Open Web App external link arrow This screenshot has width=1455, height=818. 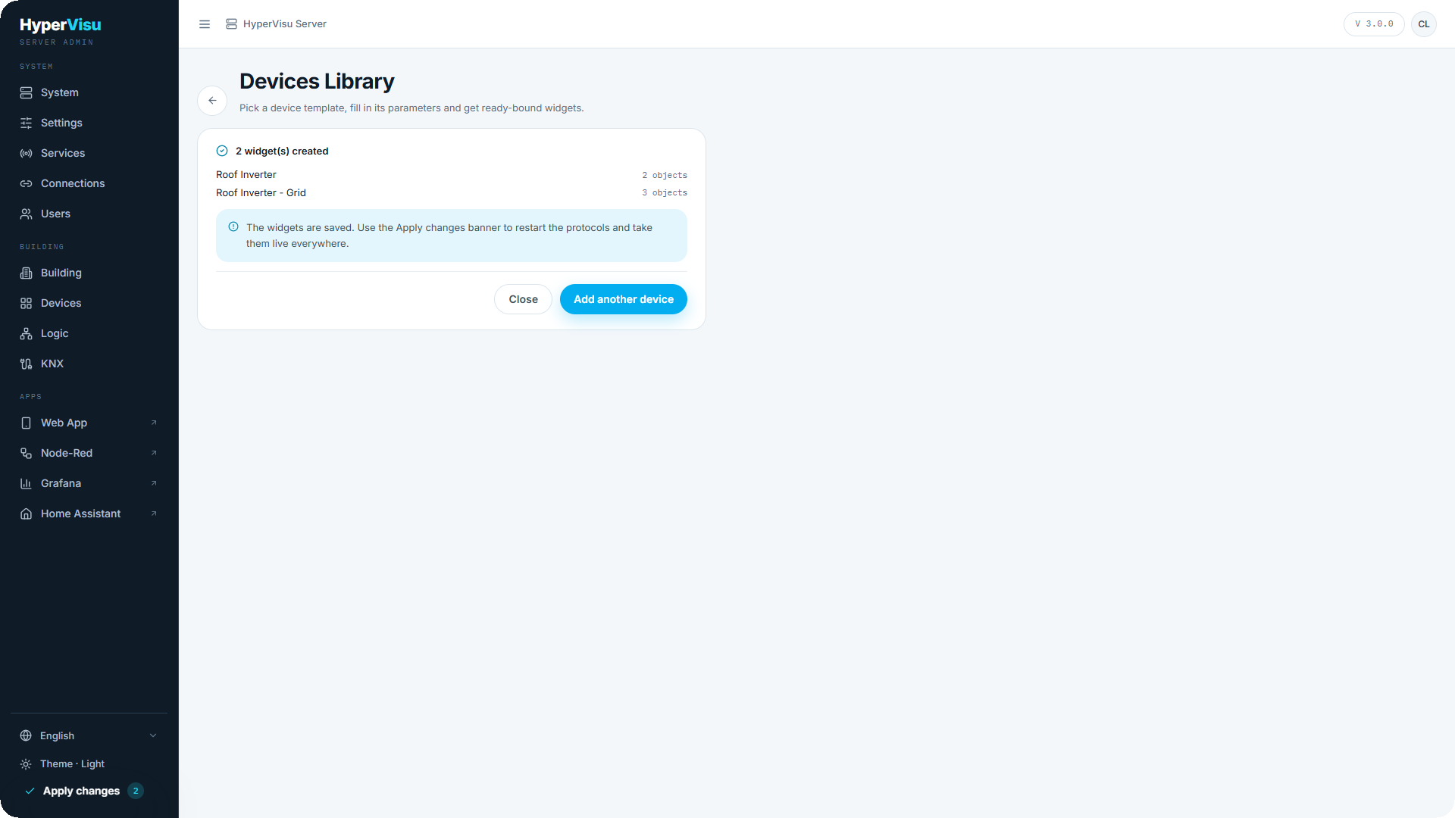pyautogui.click(x=154, y=423)
